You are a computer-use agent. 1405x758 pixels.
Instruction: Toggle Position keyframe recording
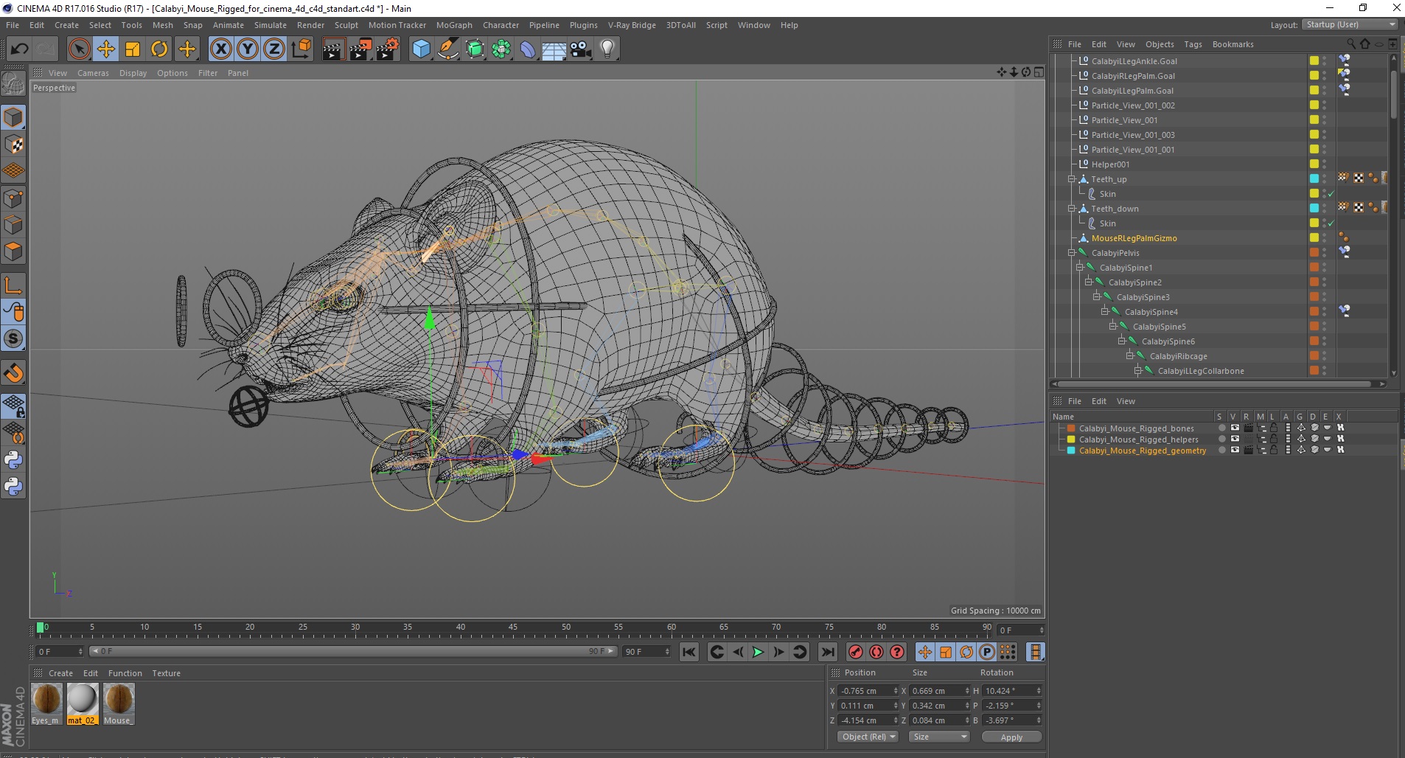(925, 652)
